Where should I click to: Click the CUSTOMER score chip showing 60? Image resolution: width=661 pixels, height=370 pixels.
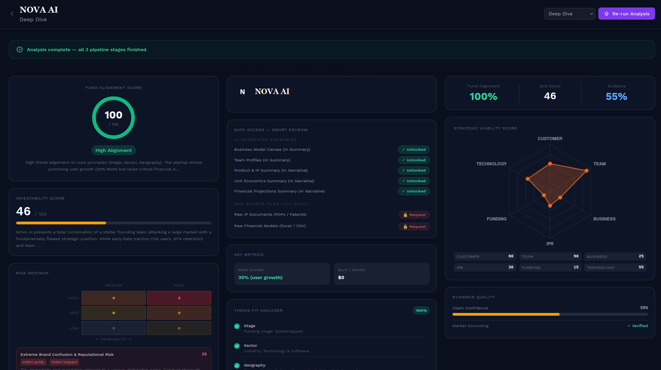point(485,256)
